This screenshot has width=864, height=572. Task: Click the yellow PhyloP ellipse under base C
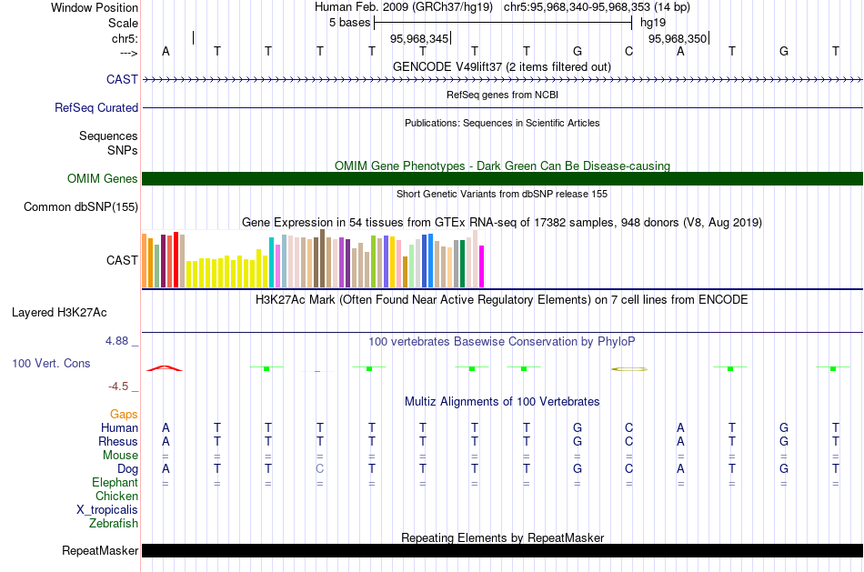coord(629,369)
